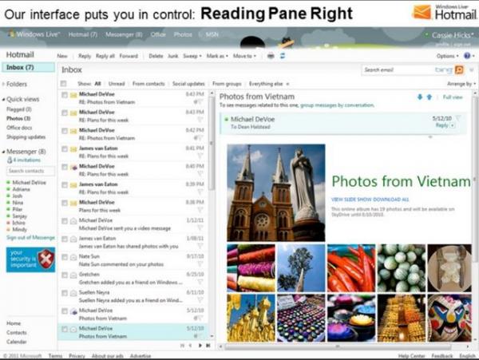
Task: Click envelope icon of the 8:43 PM RE: Photos from Vietnam message
Action: [73, 95]
